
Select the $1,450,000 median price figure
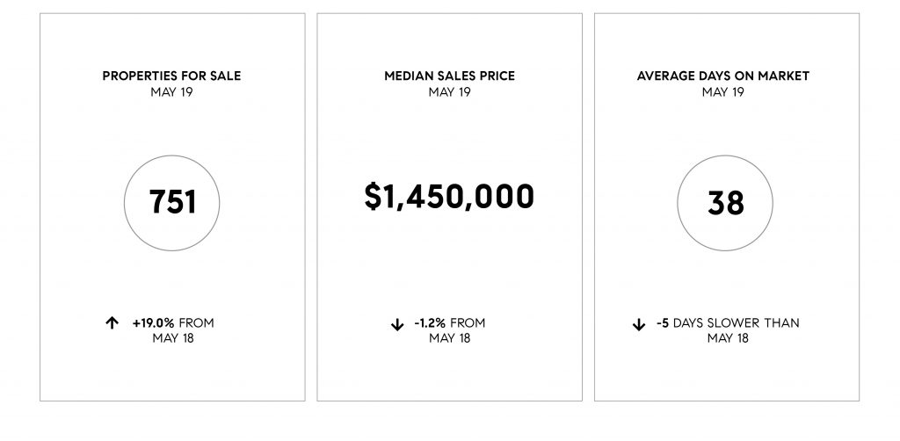point(449,196)
